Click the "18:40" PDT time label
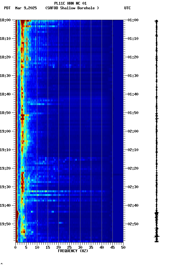Screen dimensions: 170x267 [5, 94]
